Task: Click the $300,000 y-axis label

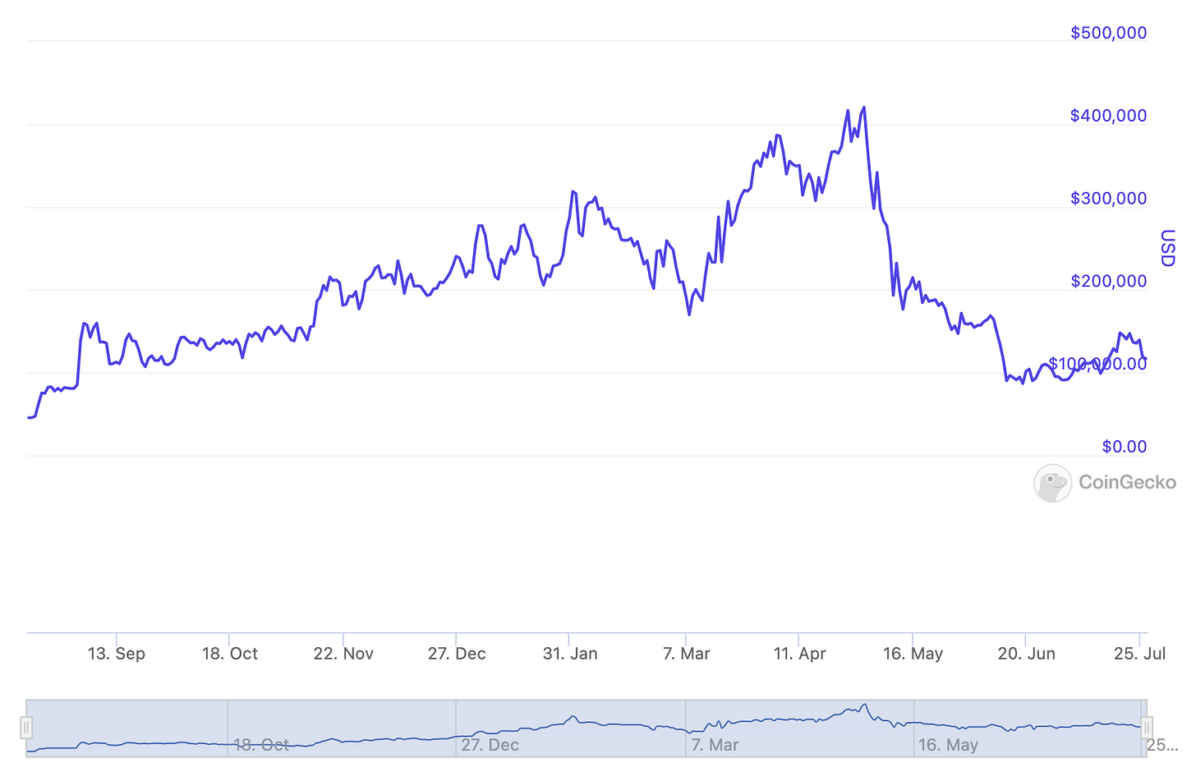Action: pos(1108,199)
